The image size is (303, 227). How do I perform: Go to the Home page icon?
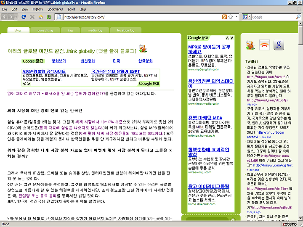coord(40,17)
